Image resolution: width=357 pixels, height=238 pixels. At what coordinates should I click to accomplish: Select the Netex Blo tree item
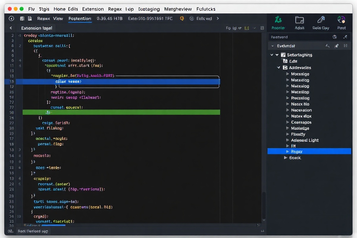click(300, 104)
